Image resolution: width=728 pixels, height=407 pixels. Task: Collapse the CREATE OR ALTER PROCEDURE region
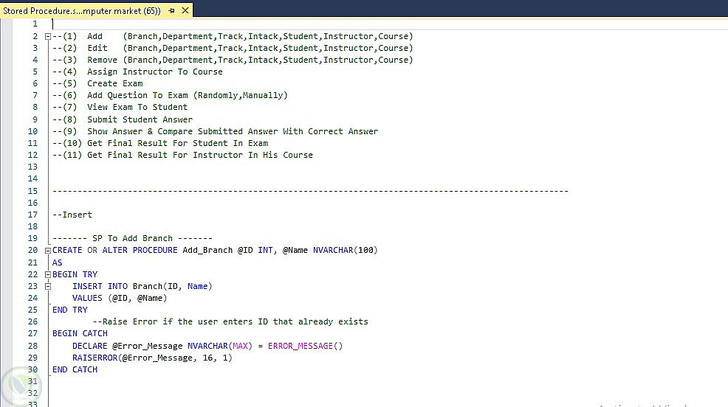[x=47, y=250]
